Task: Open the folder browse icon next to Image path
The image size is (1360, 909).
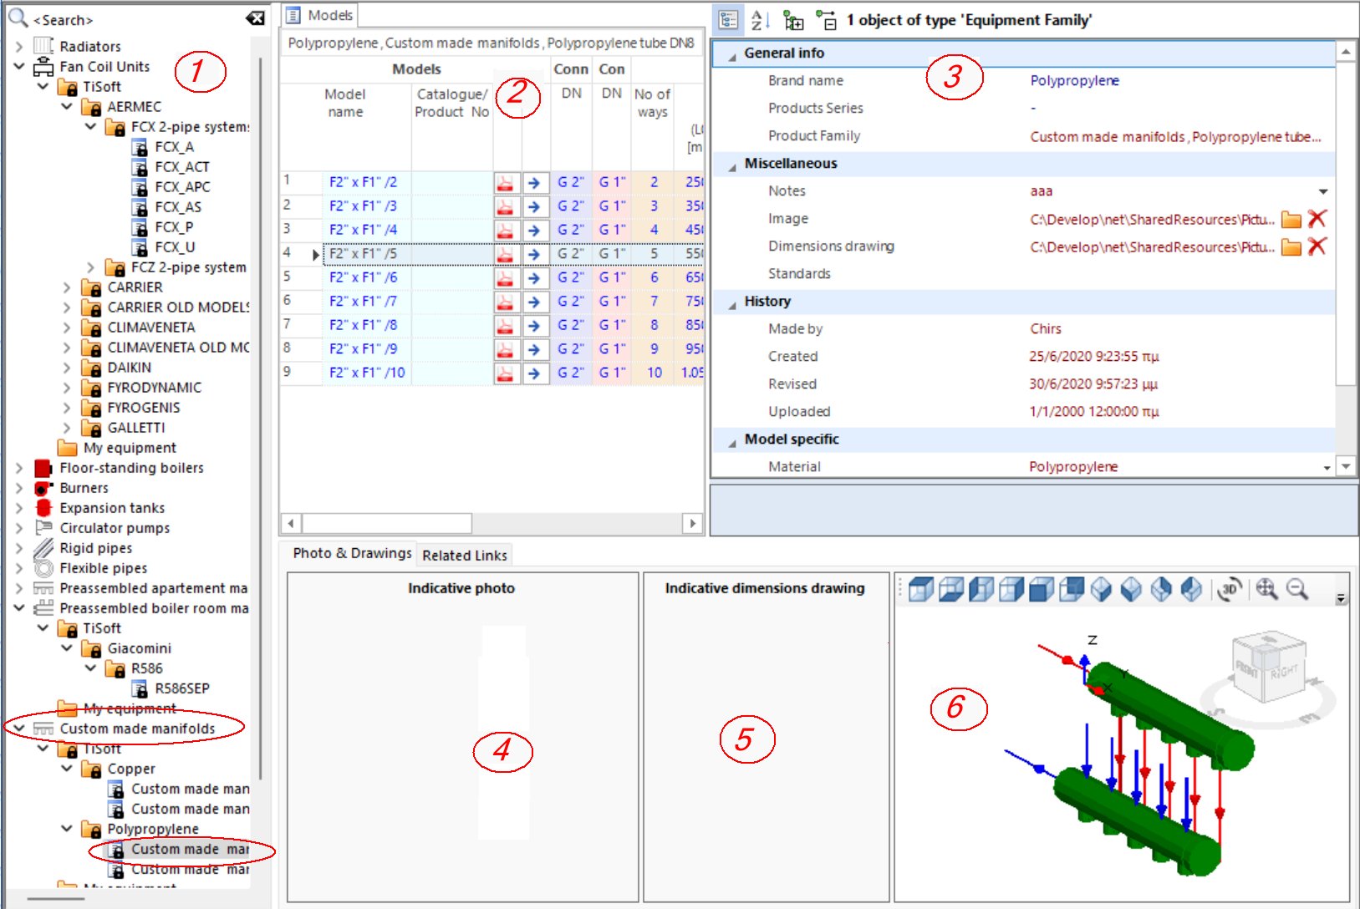Action: pyautogui.click(x=1293, y=219)
